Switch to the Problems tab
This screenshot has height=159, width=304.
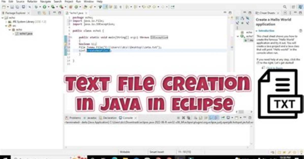pyautogui.click(x=73, y=118)
